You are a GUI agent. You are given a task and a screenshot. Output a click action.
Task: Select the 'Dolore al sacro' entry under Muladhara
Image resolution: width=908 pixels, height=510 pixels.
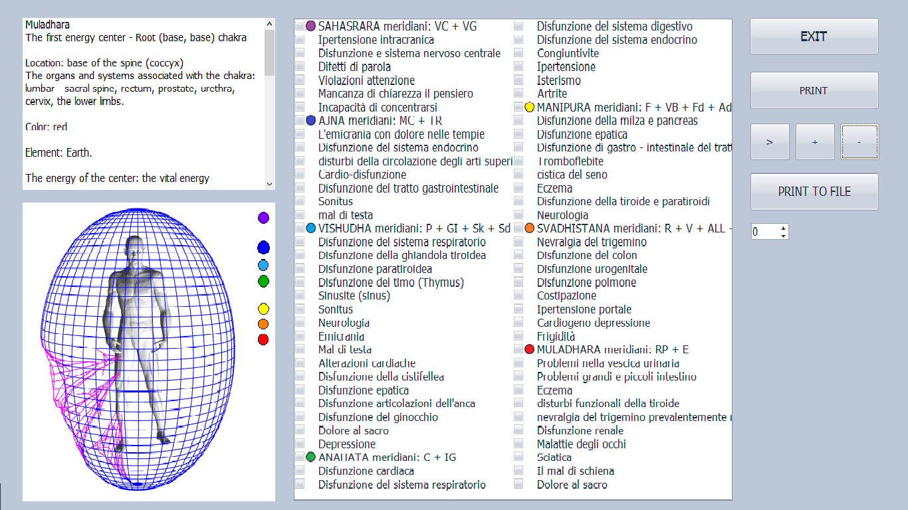572,485
